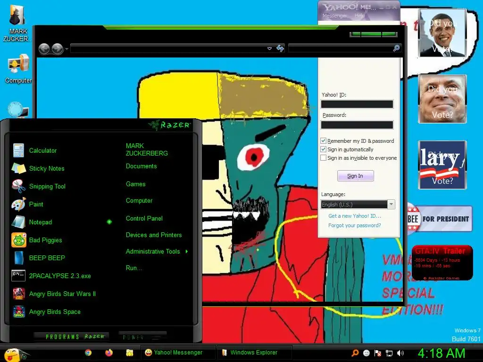Click the Explorer search box
Screen dimensions: 483x362
[x=344, y=49]
